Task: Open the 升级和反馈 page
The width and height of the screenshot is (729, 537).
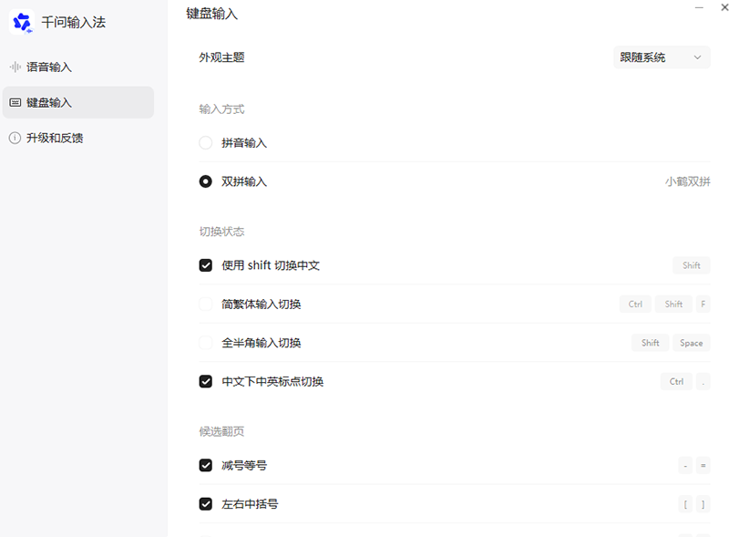Action: (x=77, y=138)
